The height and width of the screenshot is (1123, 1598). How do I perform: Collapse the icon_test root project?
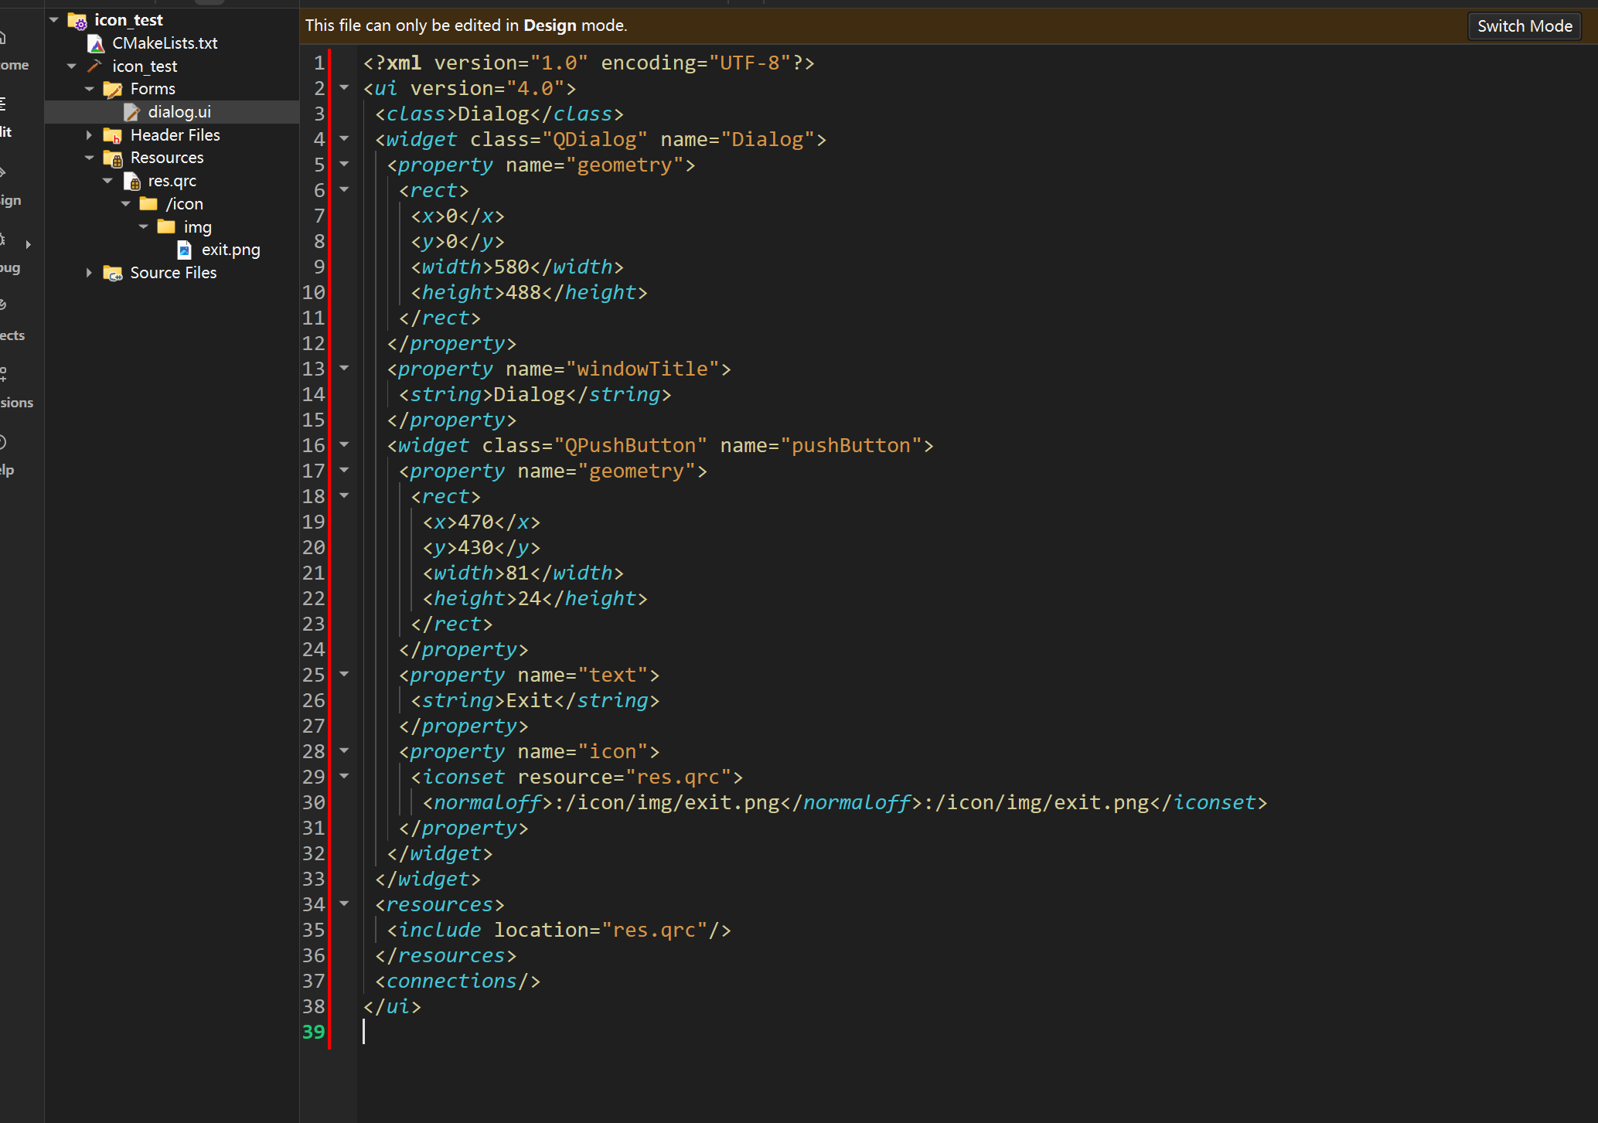pos(54,19)
